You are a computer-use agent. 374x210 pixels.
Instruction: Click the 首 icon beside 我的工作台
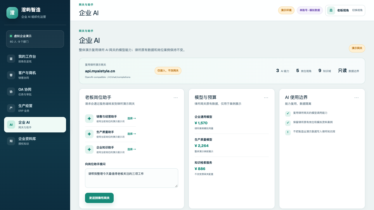tap(11, 59)
